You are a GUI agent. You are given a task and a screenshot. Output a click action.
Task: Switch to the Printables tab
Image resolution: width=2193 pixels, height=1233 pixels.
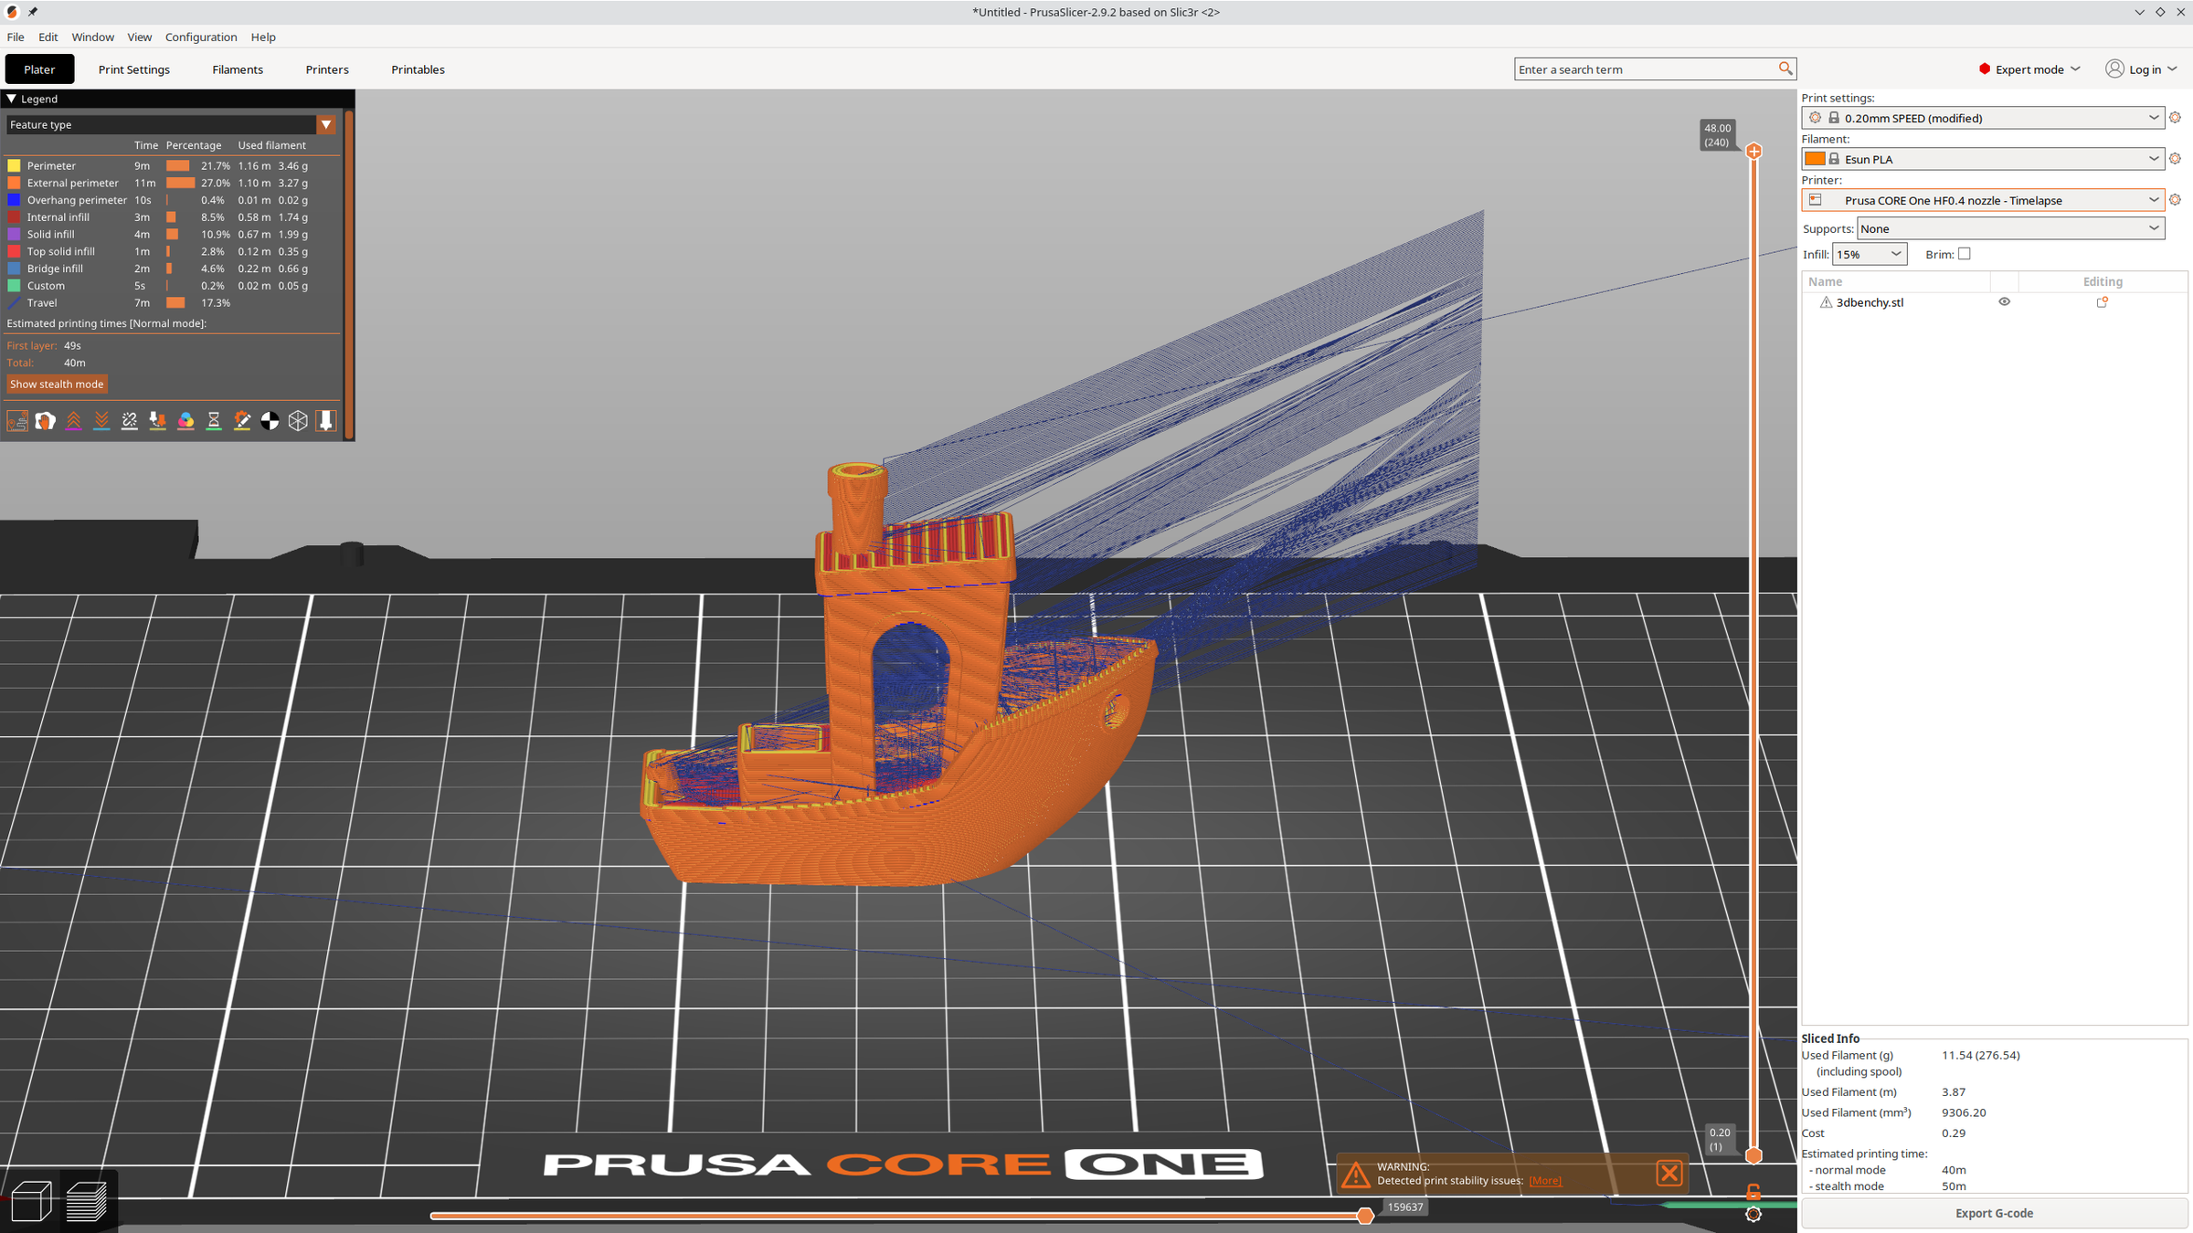418,69
